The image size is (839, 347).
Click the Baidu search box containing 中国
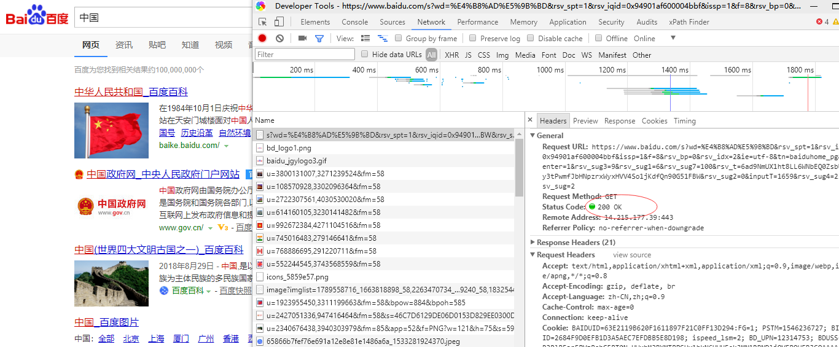tap(162, 18)
